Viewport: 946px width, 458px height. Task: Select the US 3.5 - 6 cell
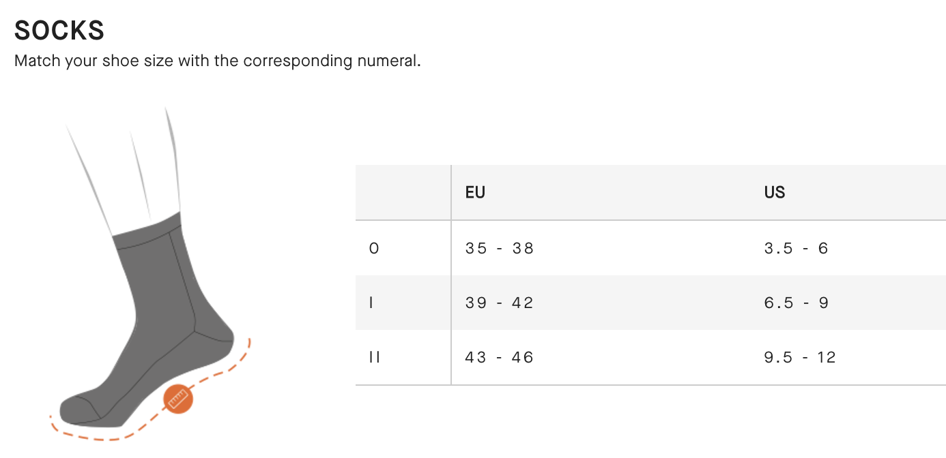click(796, 248)
